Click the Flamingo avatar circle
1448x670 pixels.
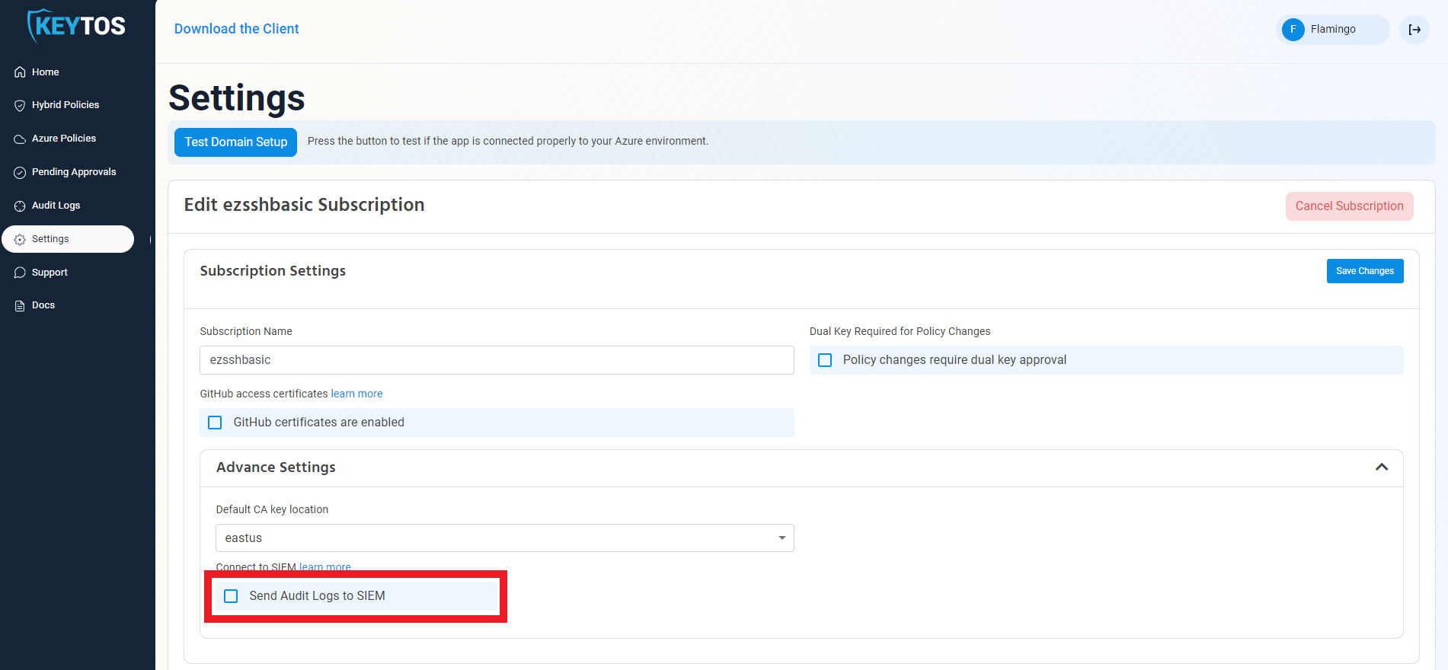[x=1293, y=30]
